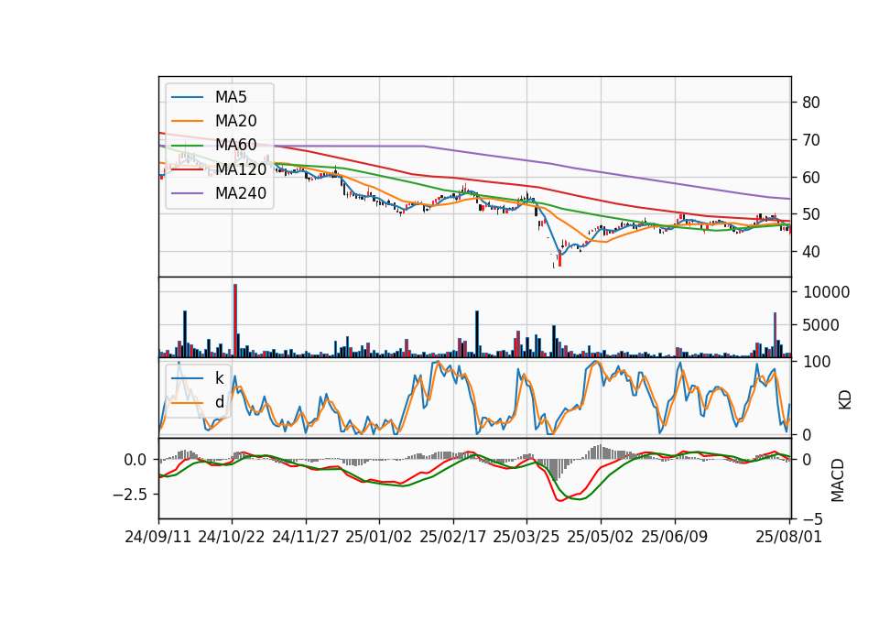
Task: Click the purple MA240 legend line sample
Action: 187,193
